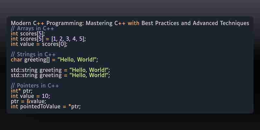Click the '*ptr' dereference expression
Image resolution: width=260 pixels, height=130 pixels.
(x=74, y=107)
